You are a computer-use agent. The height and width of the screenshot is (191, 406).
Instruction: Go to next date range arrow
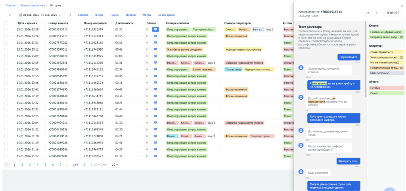(70, 15)
